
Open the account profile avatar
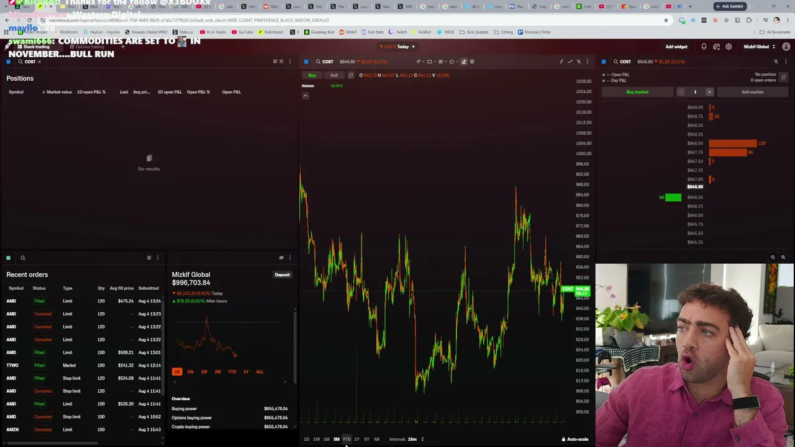tap(786, 47)
